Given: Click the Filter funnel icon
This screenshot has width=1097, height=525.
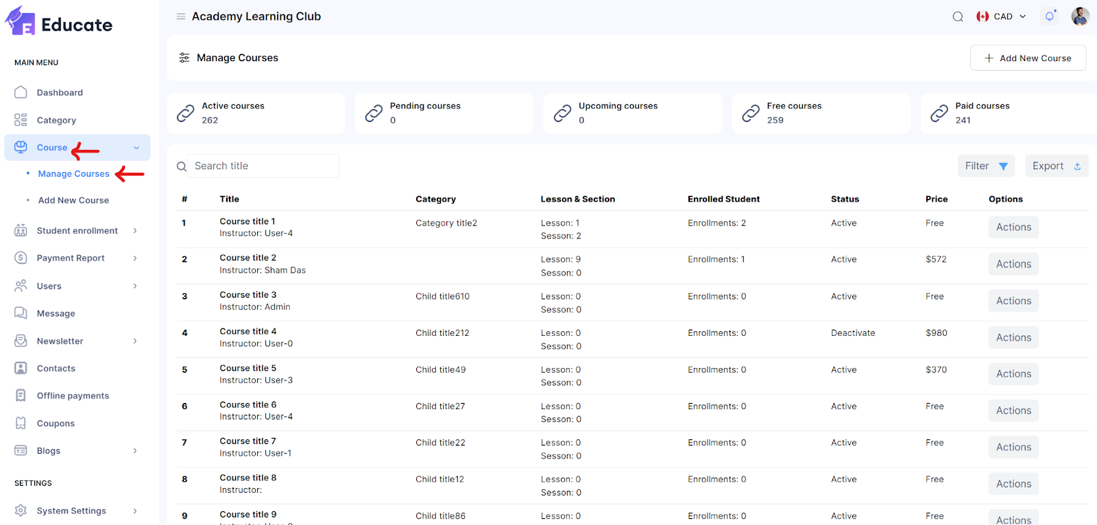Looking at the screenshot, I should 1003,167.
